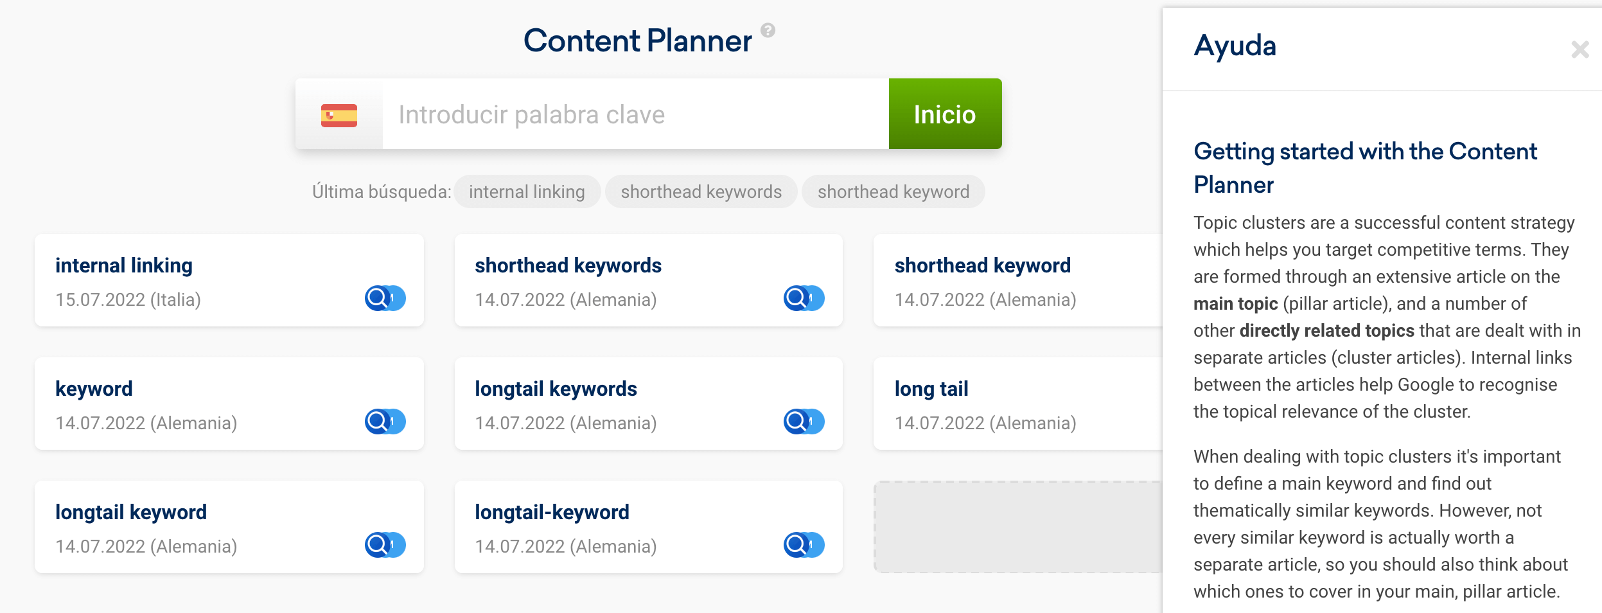Select the 'shorthead keyword' recent search chip
This screenshot has height=613, width=1602.
[x=893, y=191]
